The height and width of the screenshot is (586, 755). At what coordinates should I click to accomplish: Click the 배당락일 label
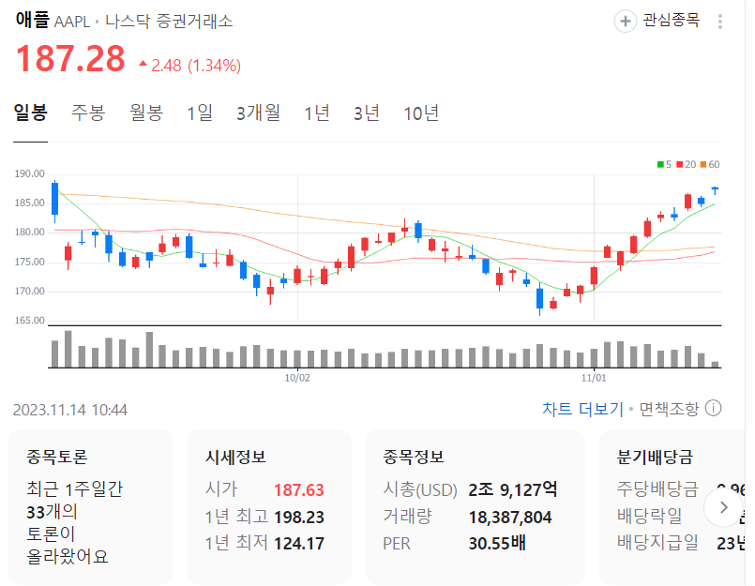pyautogui.click(x=650, y=516)
